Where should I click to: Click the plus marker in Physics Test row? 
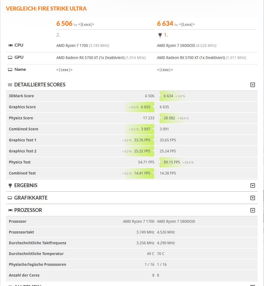(160, 162)
